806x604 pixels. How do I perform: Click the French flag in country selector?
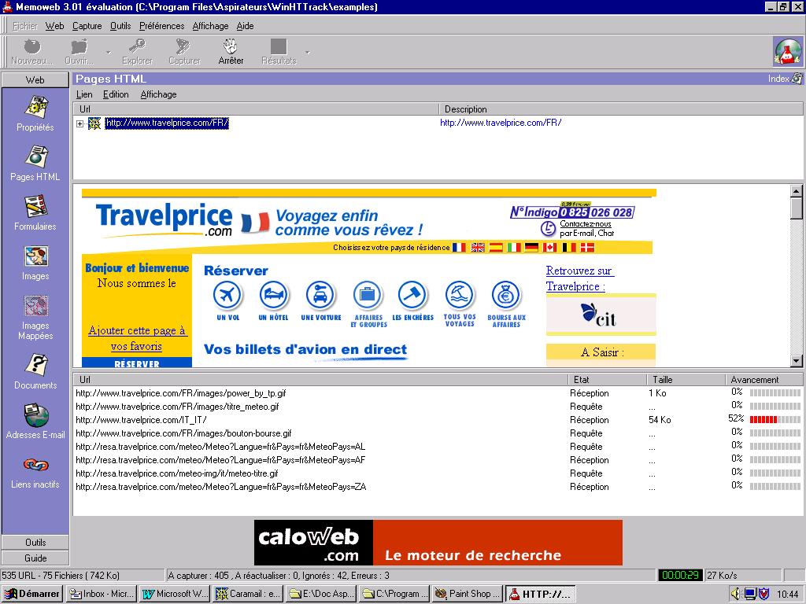459,248
